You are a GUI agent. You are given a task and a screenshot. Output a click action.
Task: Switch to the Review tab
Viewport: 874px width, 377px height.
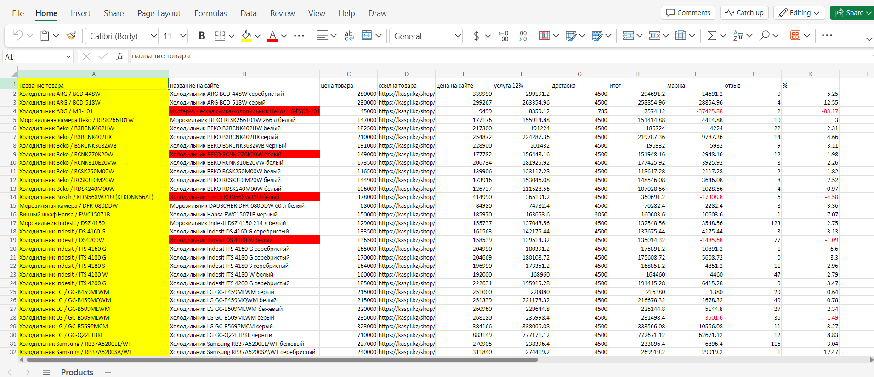click(x=283, y=13)
